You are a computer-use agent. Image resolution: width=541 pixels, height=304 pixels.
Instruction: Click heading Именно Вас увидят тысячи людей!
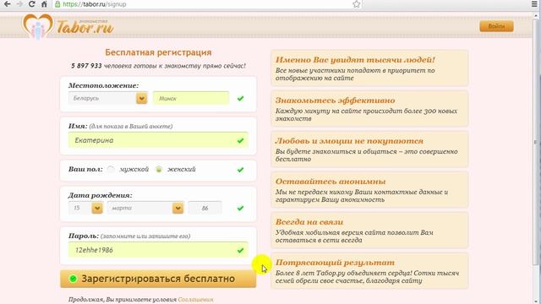coord(355,60)
